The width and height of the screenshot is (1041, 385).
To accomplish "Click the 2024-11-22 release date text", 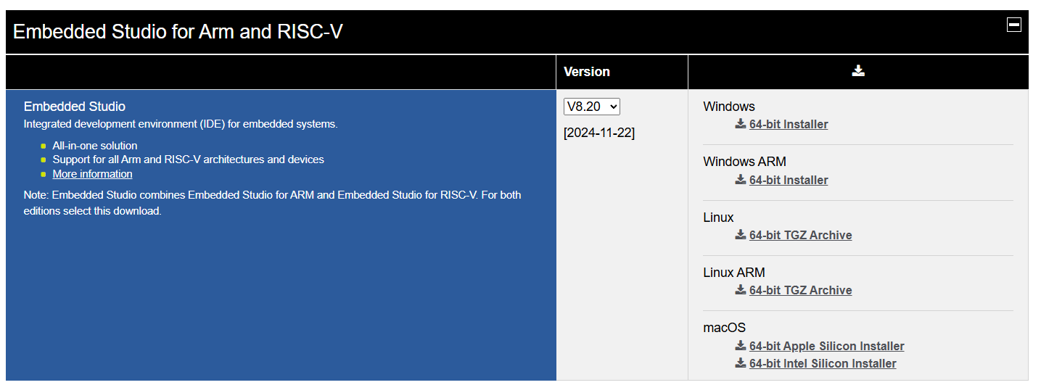I will tap(599, 133).
